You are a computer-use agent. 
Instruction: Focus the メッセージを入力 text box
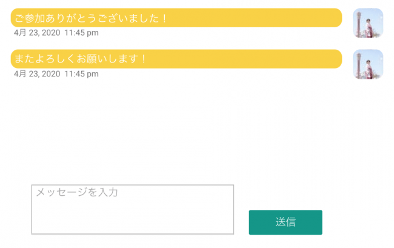point(132,209)
